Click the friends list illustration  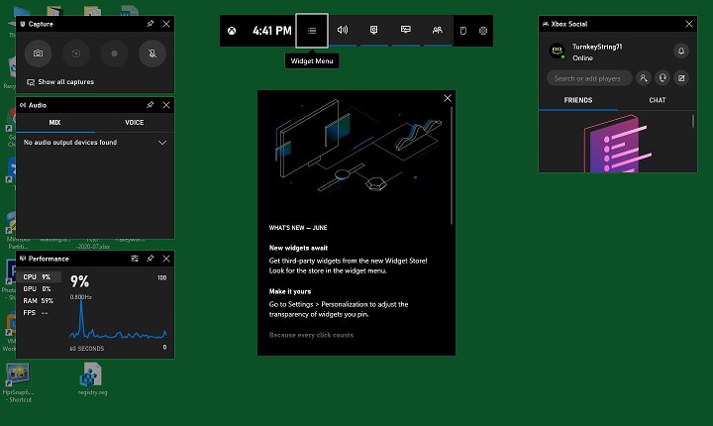click(618, 144)
